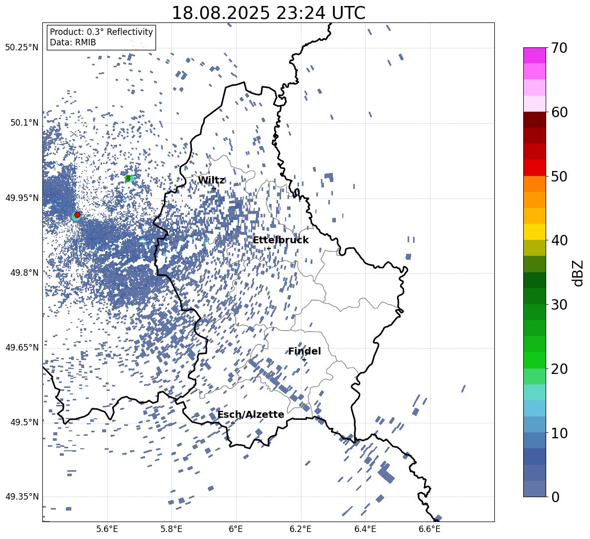Image resolution: width=590 pixels, height=539 pixels.
Task: Click the 'Data: RMIB' text
Action: pos(73,42)
